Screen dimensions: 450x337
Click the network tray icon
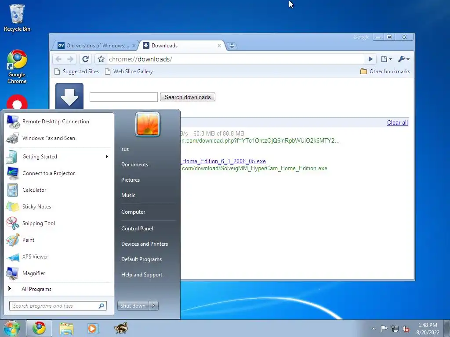click(395, 329)
